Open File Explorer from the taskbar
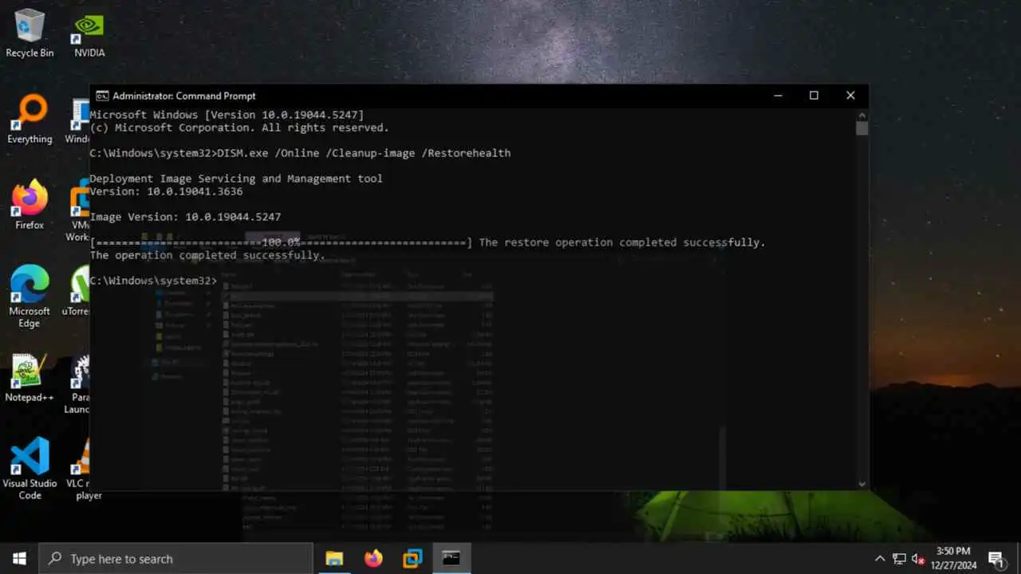 [x=334, y=559]
